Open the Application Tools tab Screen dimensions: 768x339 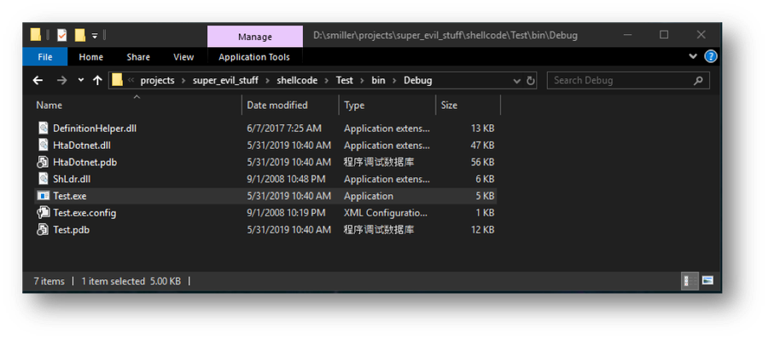254,57
